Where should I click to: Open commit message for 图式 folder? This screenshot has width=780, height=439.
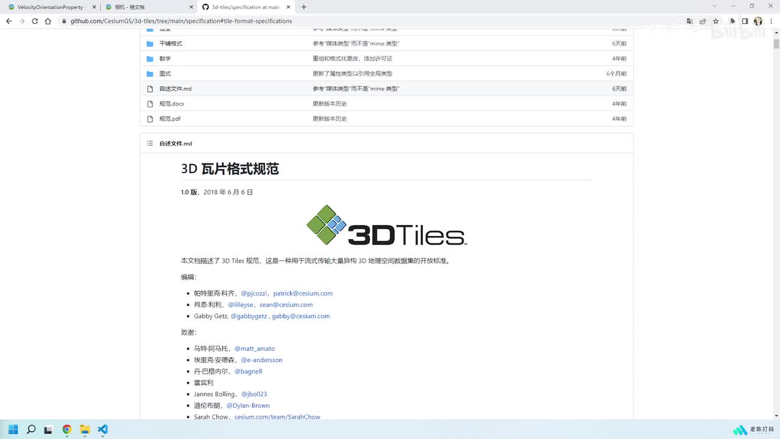click(352, 74)
